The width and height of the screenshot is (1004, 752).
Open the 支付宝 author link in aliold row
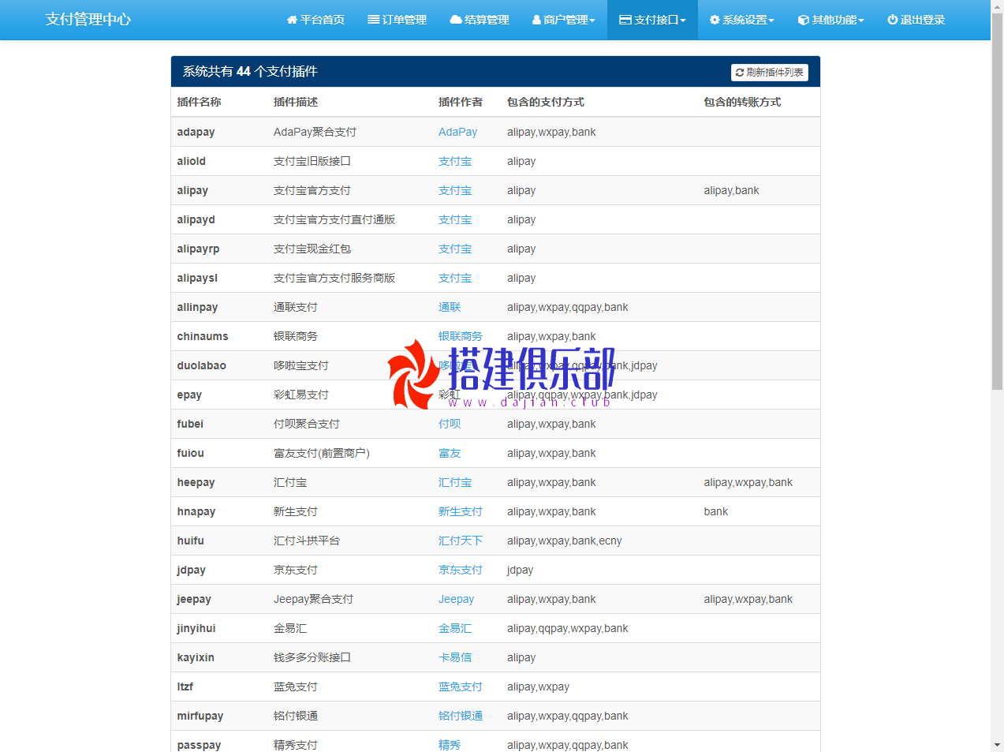(455, 161)
